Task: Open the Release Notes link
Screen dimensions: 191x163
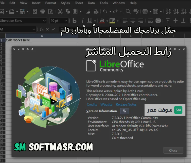Action: (x=126, y=104)
